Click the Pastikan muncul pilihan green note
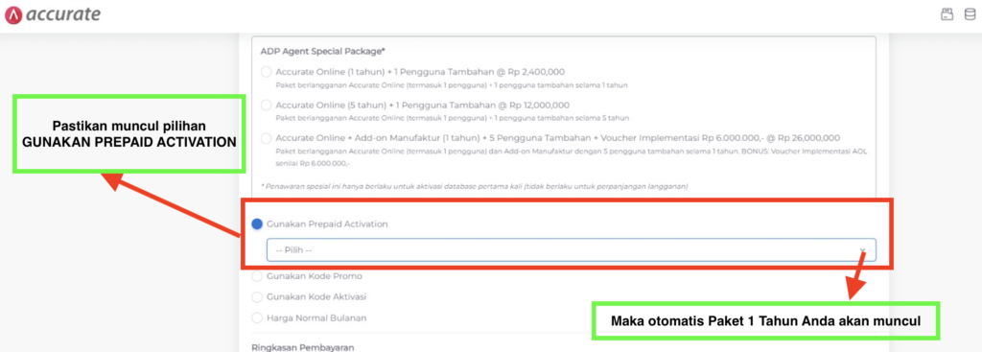This screenshot has width=982, height=352. [x=129, y=133]
